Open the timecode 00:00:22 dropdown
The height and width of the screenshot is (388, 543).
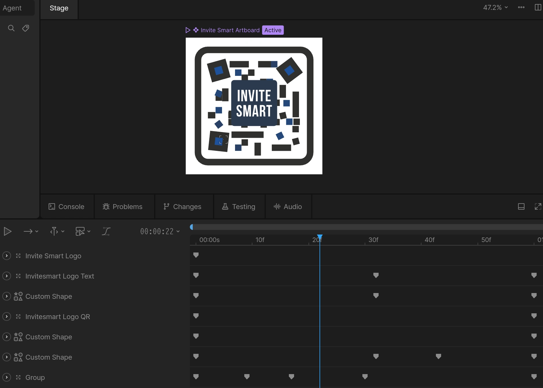click(160, 231)
